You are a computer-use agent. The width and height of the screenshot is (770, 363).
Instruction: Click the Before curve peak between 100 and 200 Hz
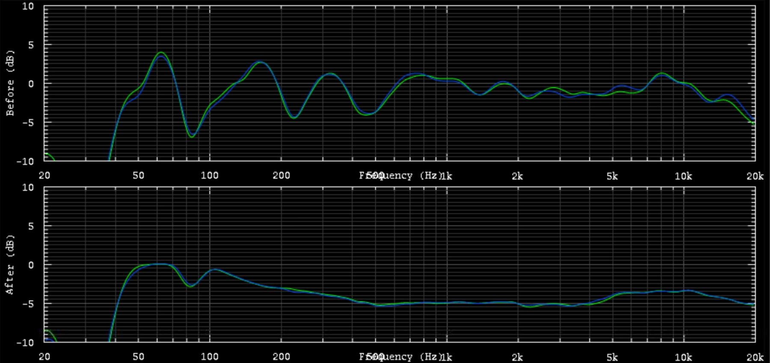[260, 62]
